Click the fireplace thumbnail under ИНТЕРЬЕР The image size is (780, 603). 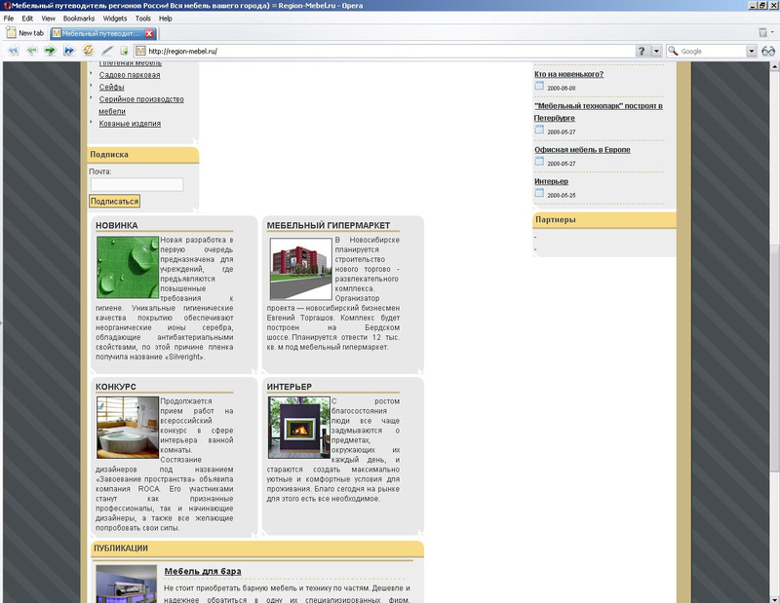pyautogui.click(x=299, y=428)
